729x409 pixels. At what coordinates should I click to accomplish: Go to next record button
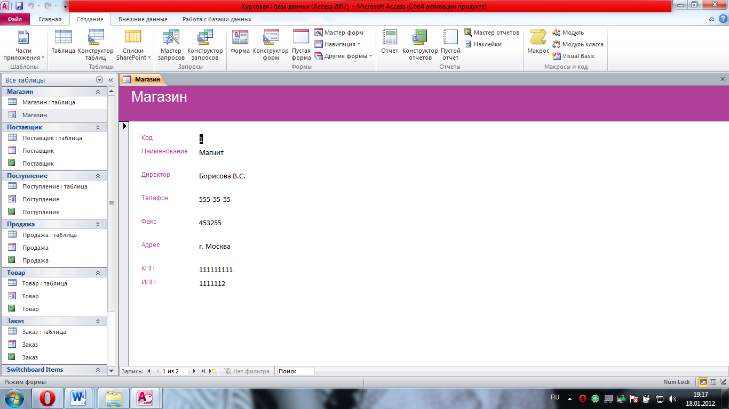pos(194,371)
